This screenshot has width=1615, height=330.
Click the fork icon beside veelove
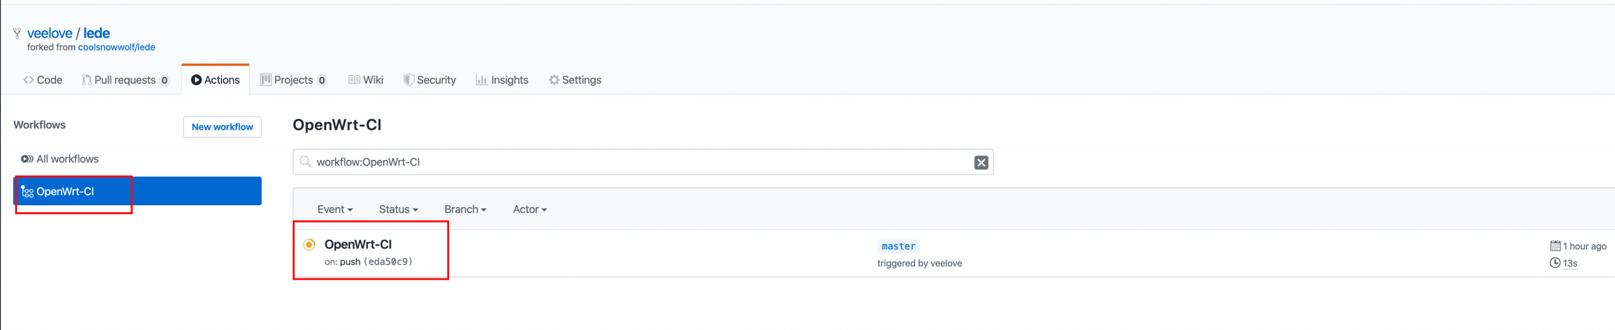click(x=17, y=33)
